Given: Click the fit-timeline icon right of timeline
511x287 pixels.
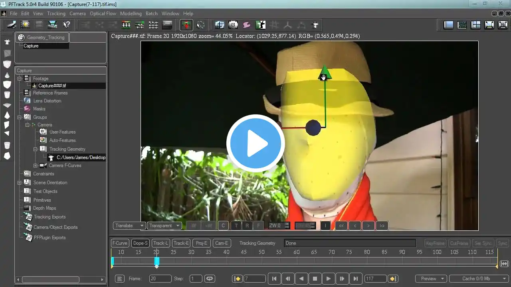Looking at the screenshot, I should 504,264.
